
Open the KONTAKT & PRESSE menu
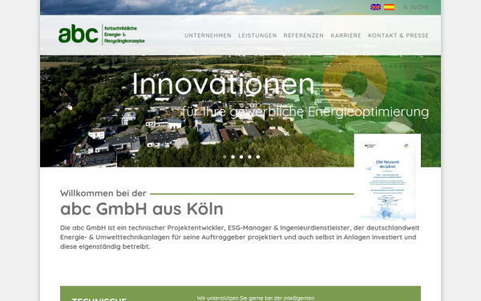(x=398, y=35)
